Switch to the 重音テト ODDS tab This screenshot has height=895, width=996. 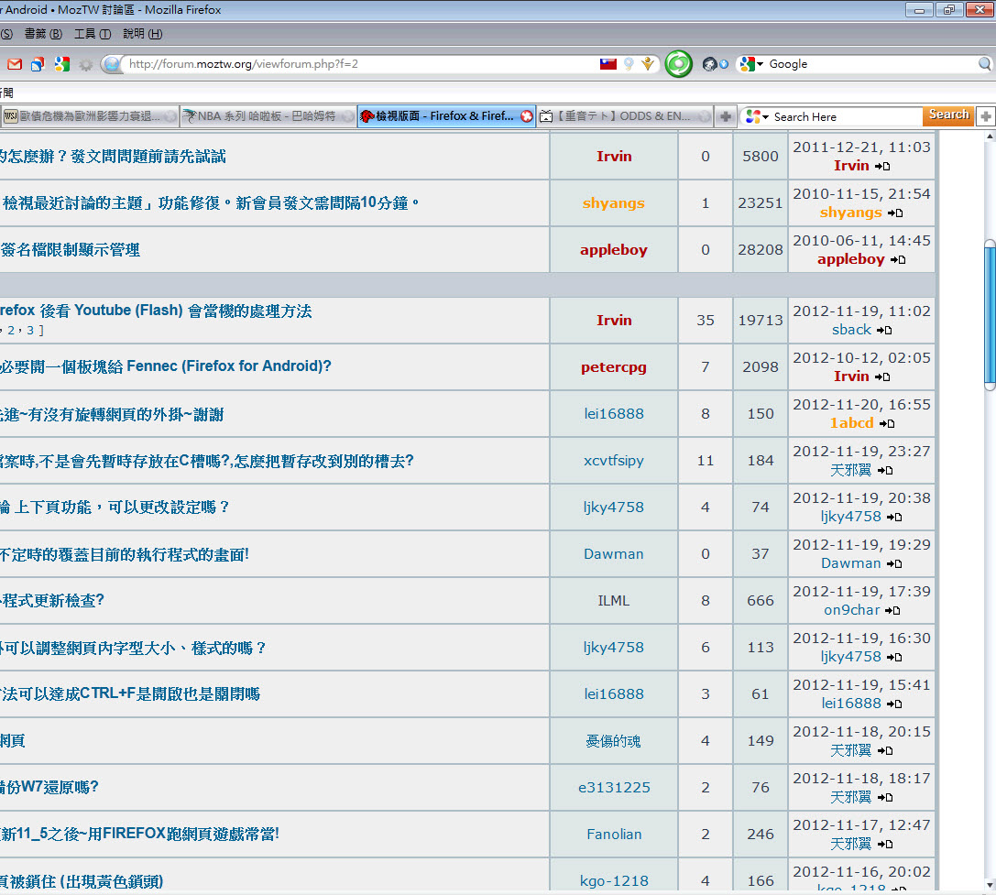point(623,116)
